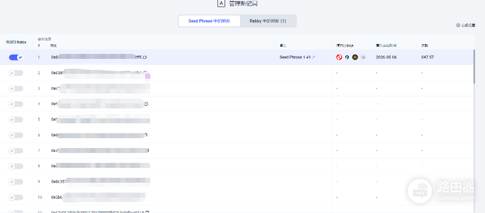
Task: Click the mnemonic manager icon beside the page title
Action: pos(221,3)
